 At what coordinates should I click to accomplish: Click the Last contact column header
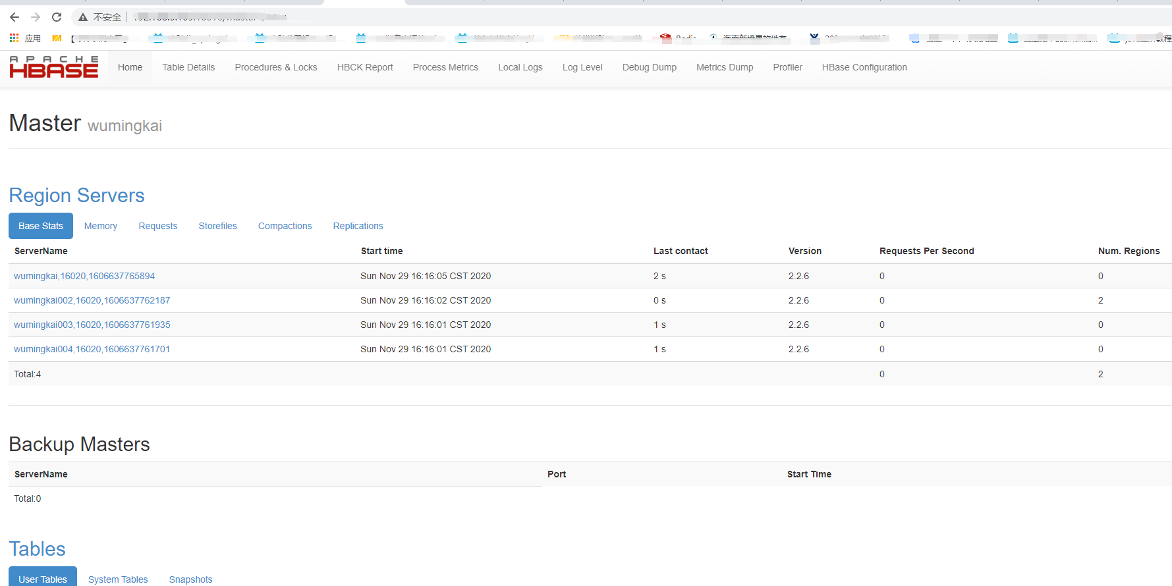[681, 251]
